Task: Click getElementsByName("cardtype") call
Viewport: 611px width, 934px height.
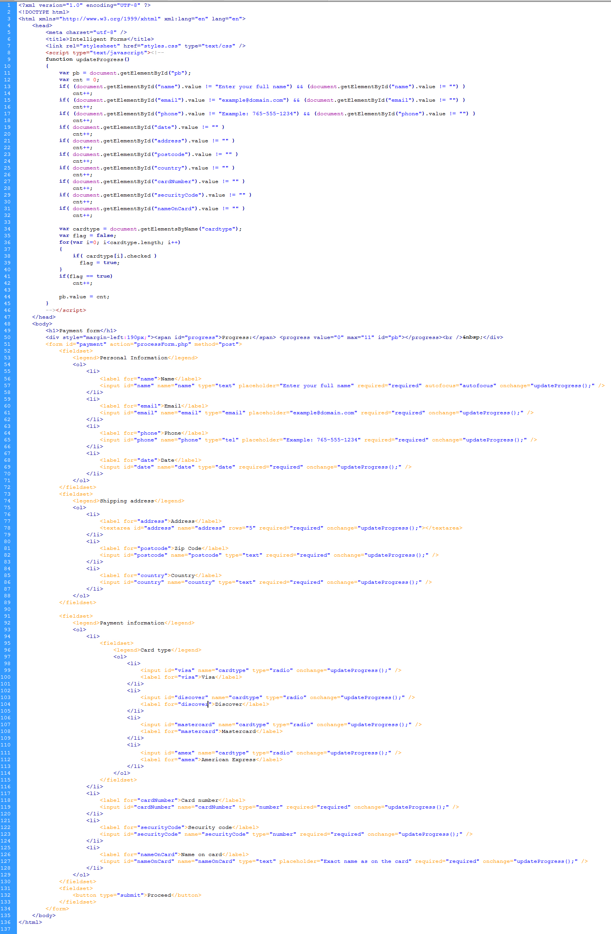Action: coord(189,229)
